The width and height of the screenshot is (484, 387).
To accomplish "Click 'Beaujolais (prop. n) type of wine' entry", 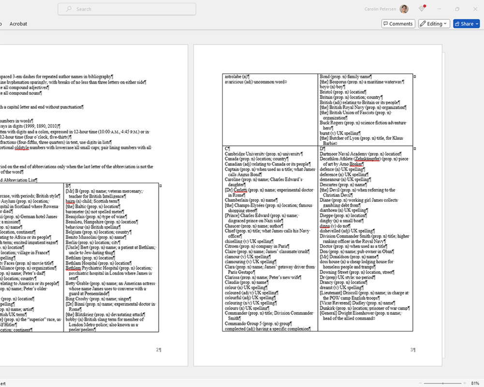I will click(x=96, y=217).
